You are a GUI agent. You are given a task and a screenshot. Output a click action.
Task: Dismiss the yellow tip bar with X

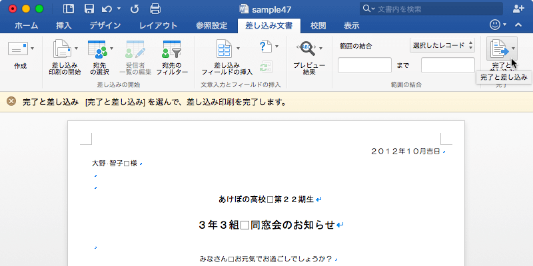[11, 101]
